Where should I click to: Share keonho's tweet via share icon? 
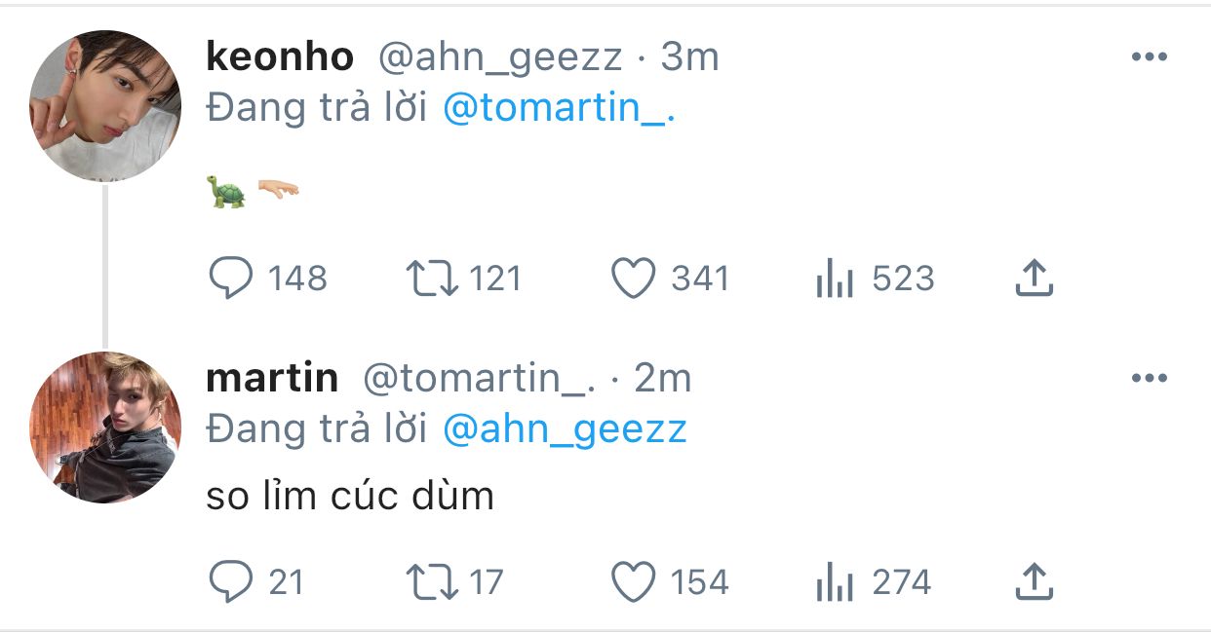click(1035, 278)
